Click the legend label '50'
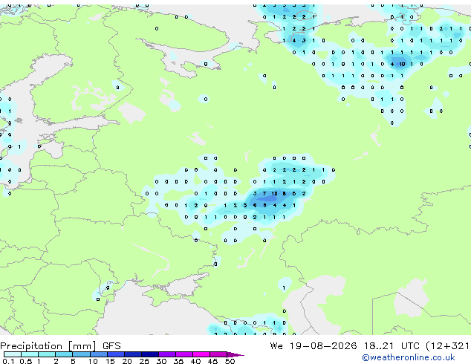The width and height of the screenshot is (471, 364). [230, 361]
